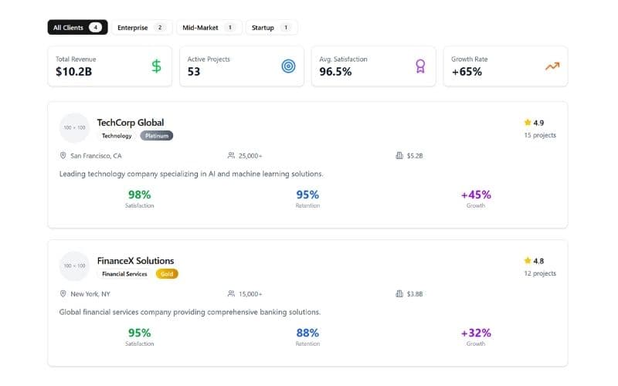Click the Platinum tier badge
Screen dimensions: 618x386
coord(157,136)
